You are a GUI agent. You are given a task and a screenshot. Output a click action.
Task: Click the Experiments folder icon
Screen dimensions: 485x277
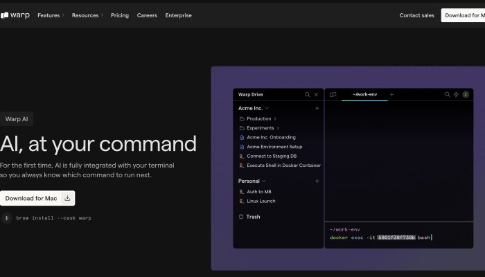[242, 128]
